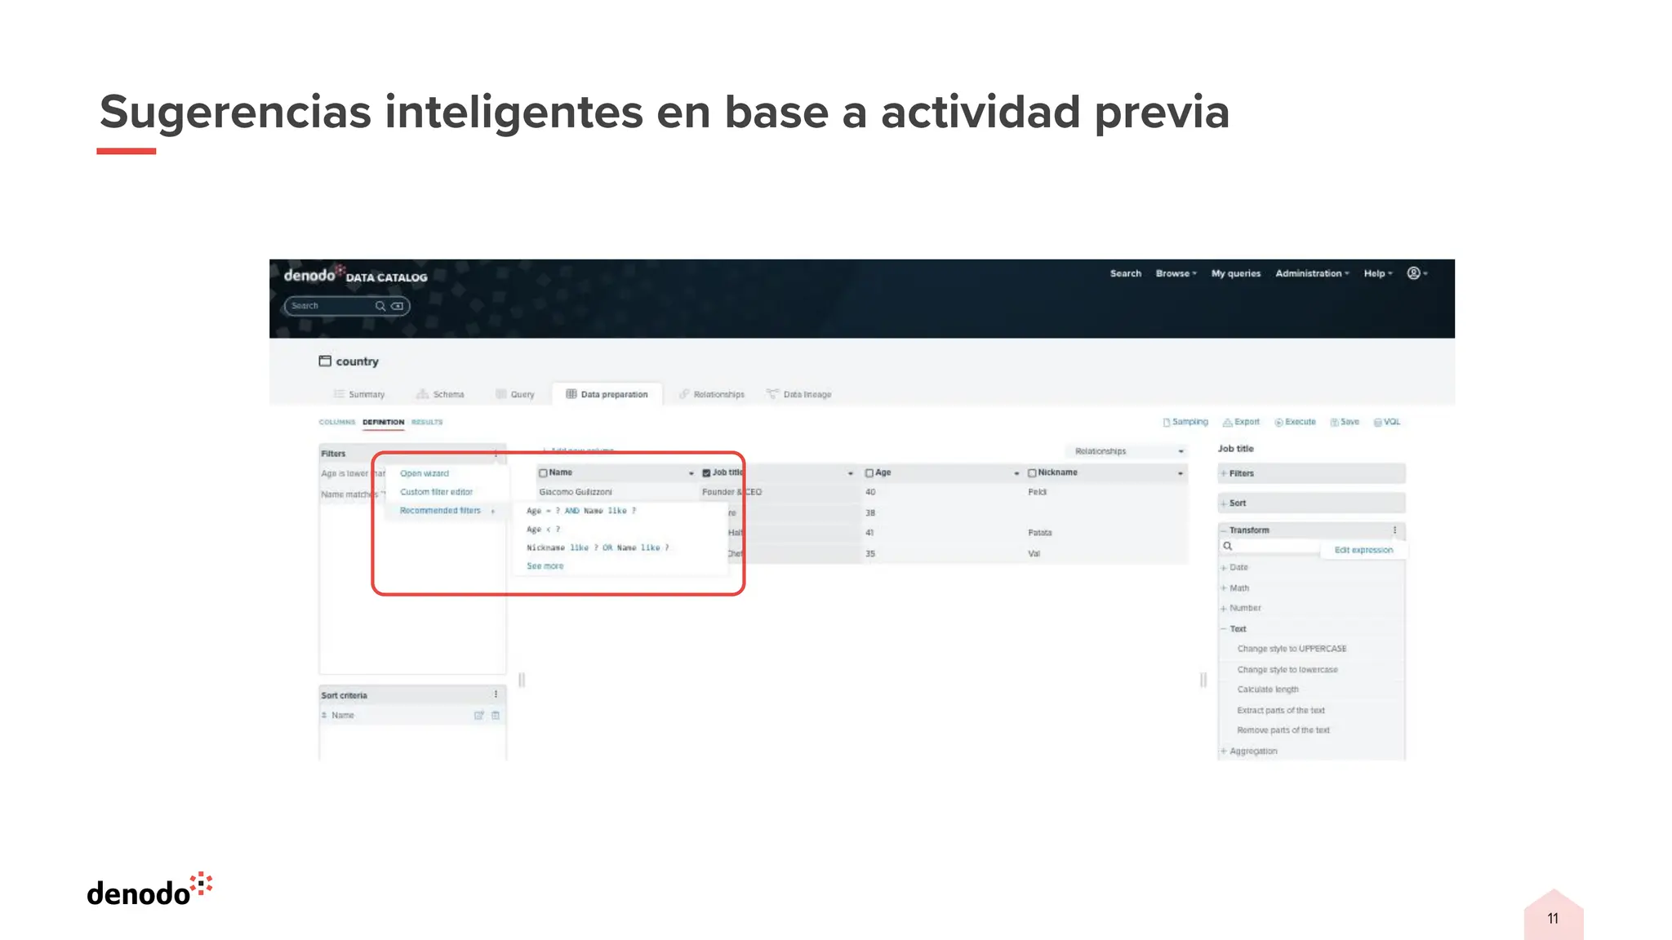Click the Export icon button
This screenshot has height=940, width=1672.
pos(1227,423)
